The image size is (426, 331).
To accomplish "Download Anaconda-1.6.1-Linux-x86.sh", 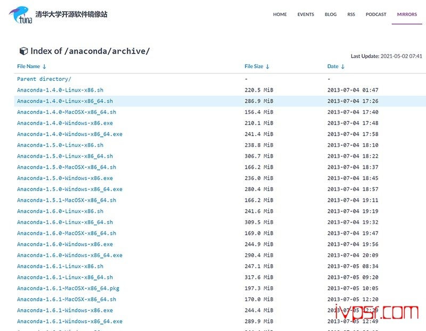I will pos(60,267).
